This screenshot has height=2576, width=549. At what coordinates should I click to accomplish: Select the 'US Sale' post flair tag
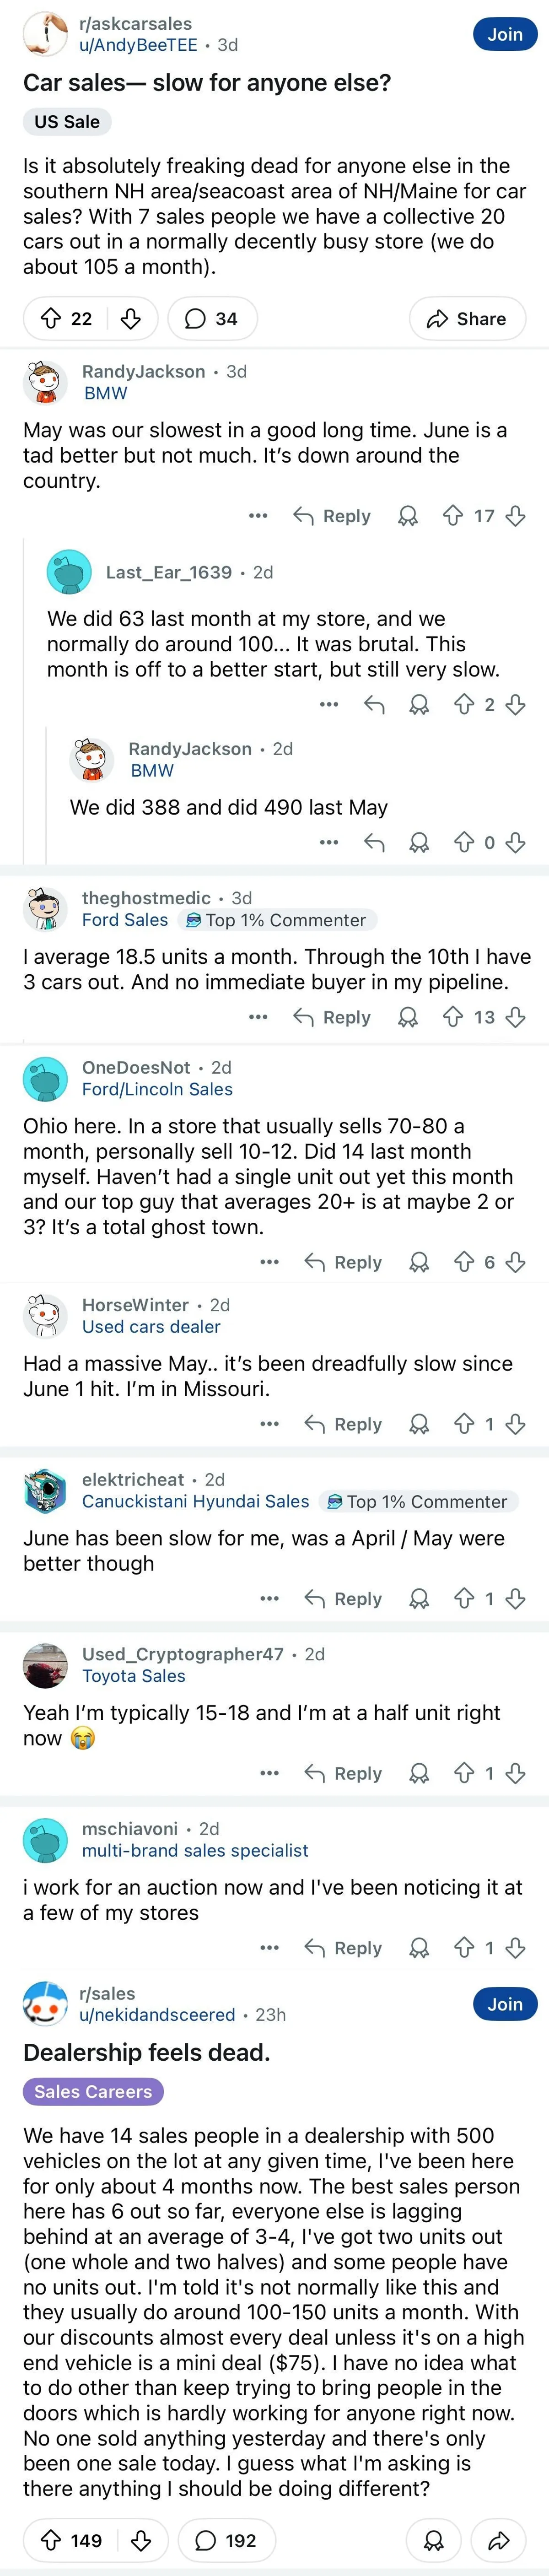(67, 122)
